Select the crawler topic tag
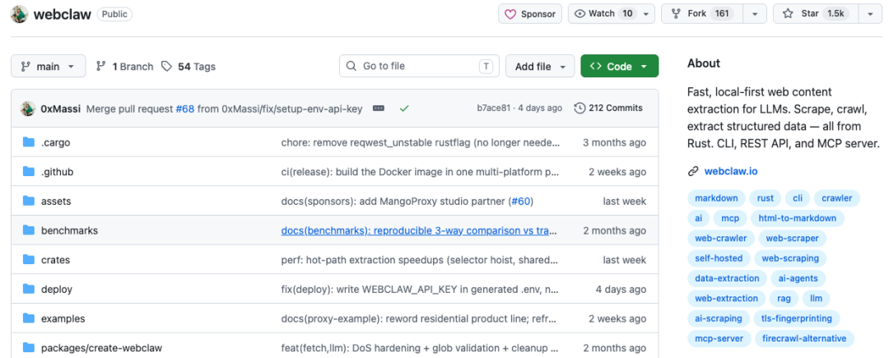Viewport: 889px width, 358px height. point(837,198)
